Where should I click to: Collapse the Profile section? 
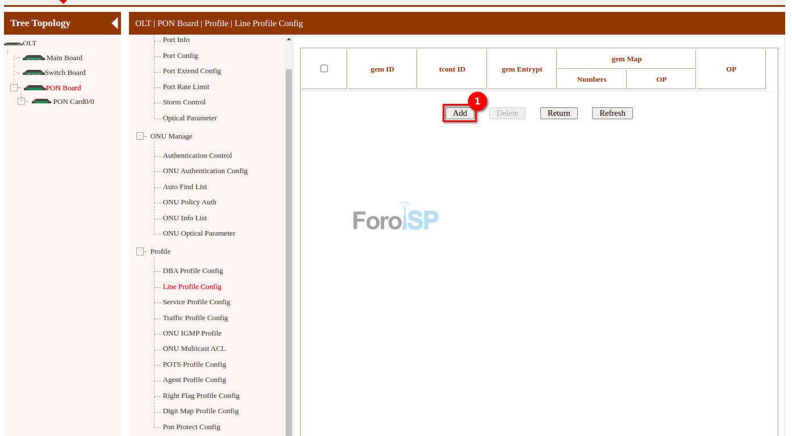[140, 251]
